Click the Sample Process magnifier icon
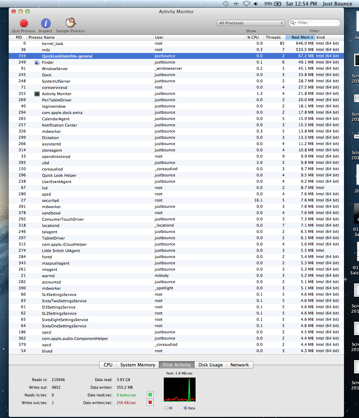Screen dimensions: 359x418 (x=71, y=23)
